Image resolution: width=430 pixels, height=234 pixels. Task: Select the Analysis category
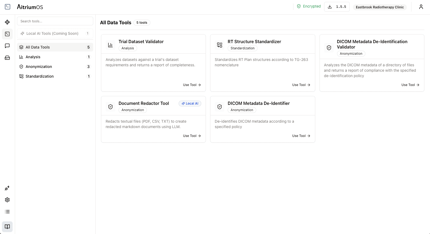coord(55,57)
